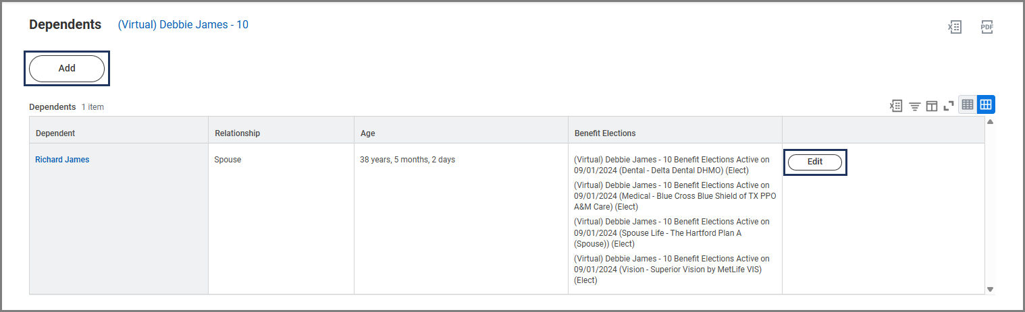Select the Superior Vision by MetLife election entry
Viewport: 1025px width, 312px height.
pyautogui.click(x=672, y=270)
